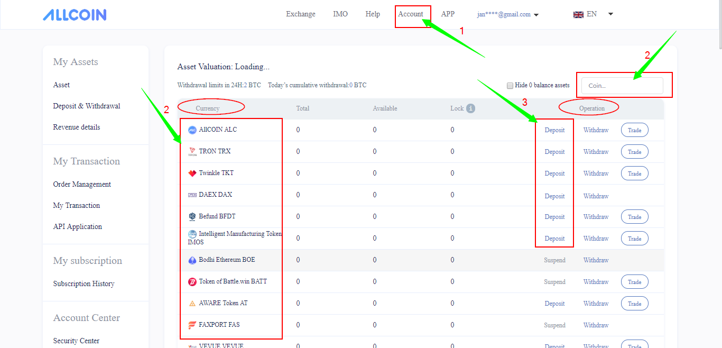Click Trade button for Twinkle TKT
Screen dimensions: 722x348
pos(634,173)
